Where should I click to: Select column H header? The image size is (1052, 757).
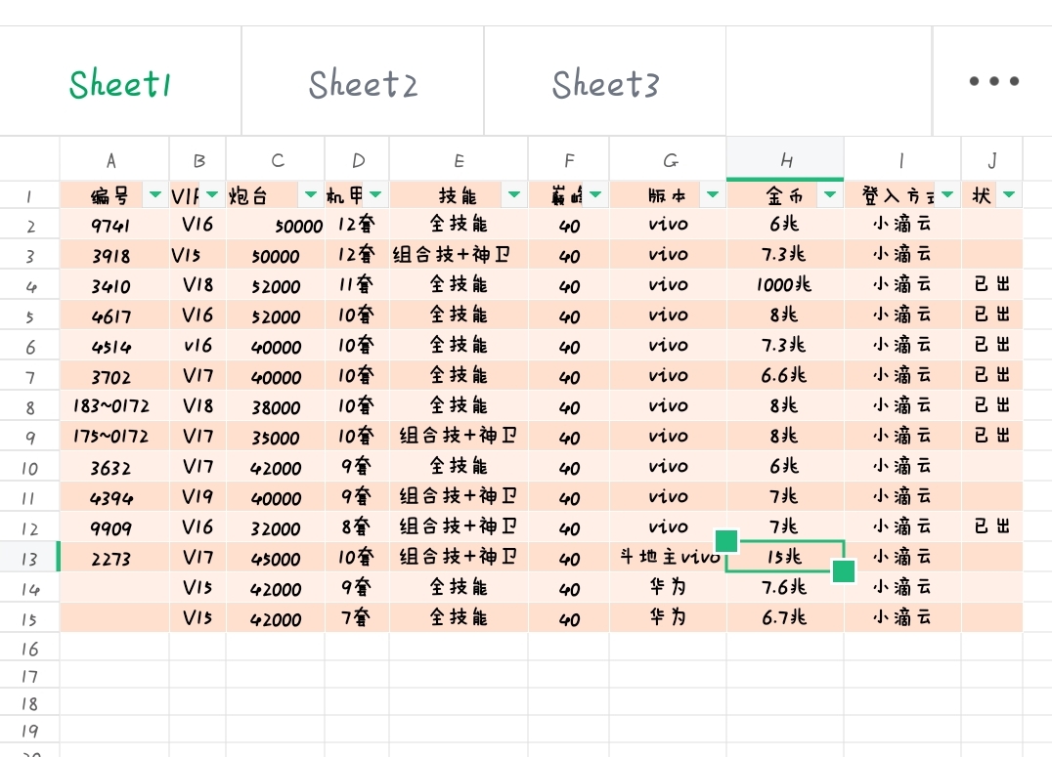785,160
